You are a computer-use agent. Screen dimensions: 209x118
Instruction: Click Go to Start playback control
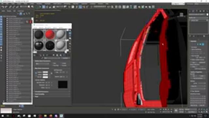point(161,109)
